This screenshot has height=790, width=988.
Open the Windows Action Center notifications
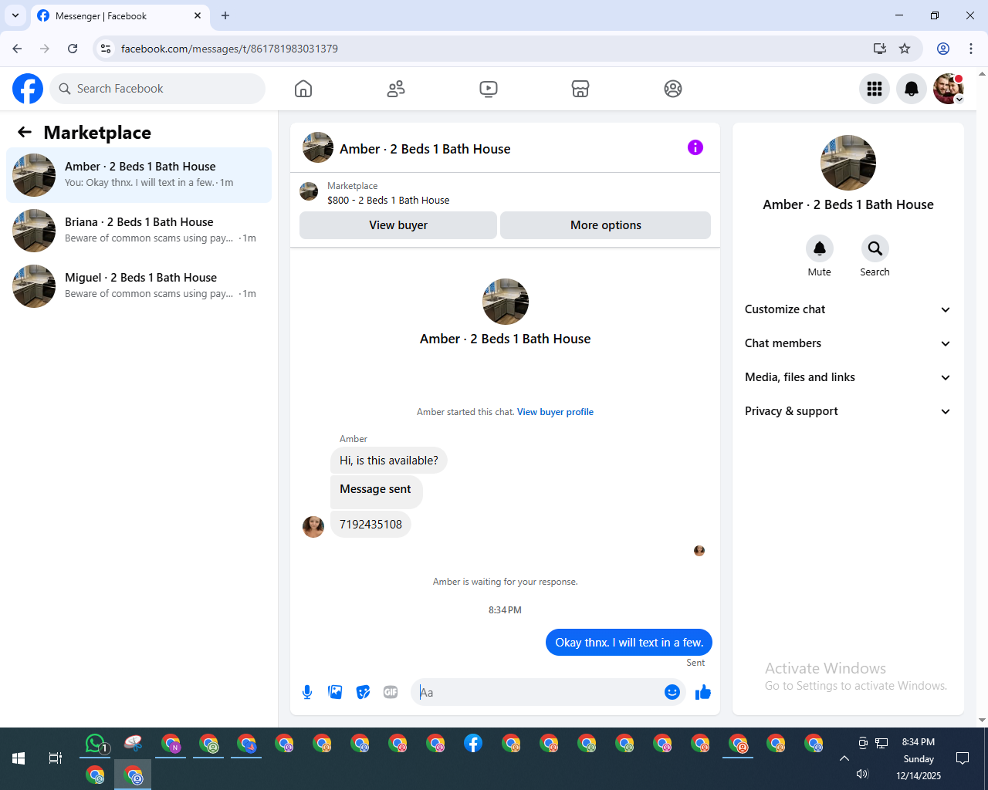[x=963, y=758]
